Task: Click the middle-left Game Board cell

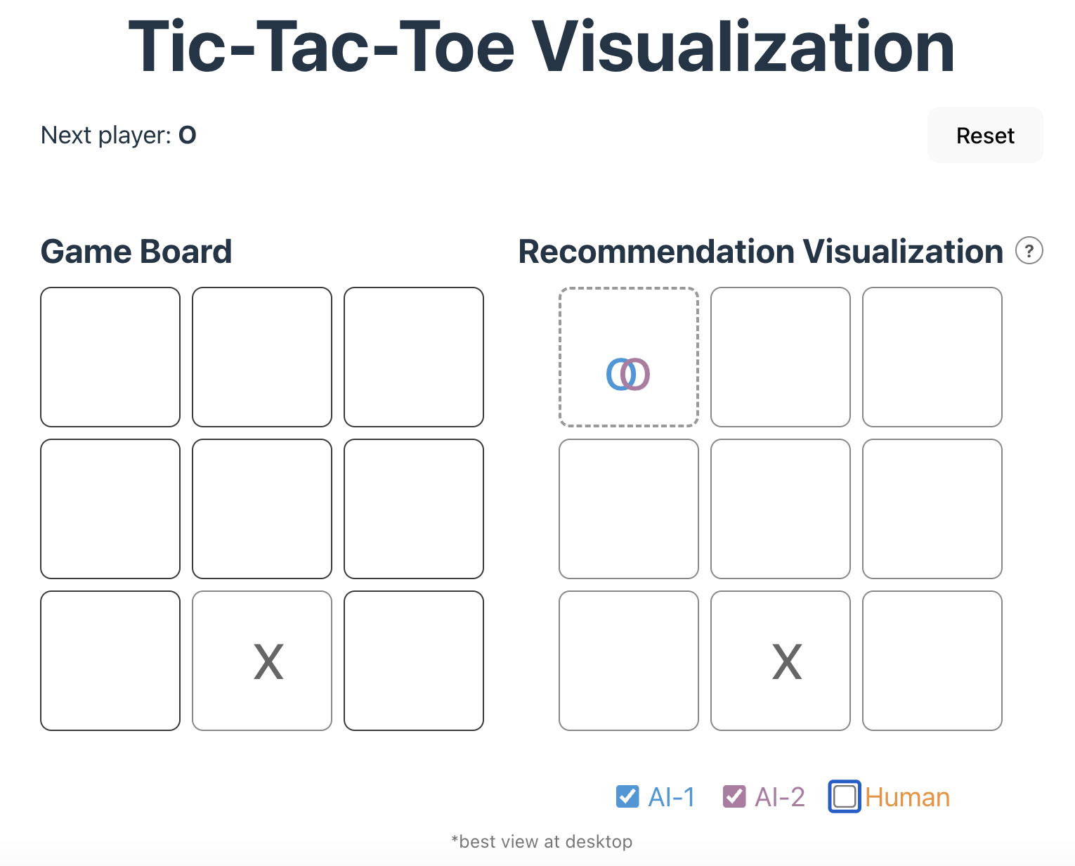Action: click(x=110, y=509)
